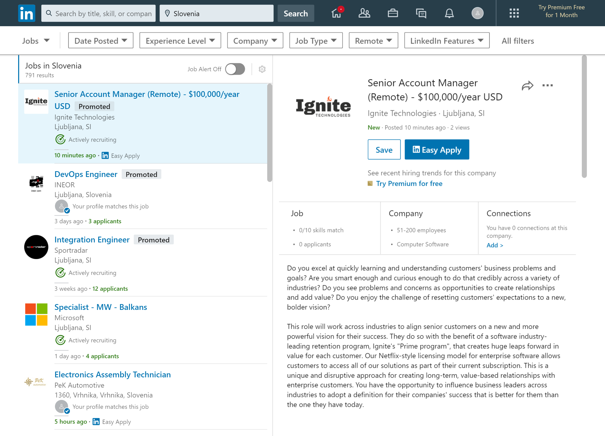Click profile match avatar under INEOR

tap(62, 206)
